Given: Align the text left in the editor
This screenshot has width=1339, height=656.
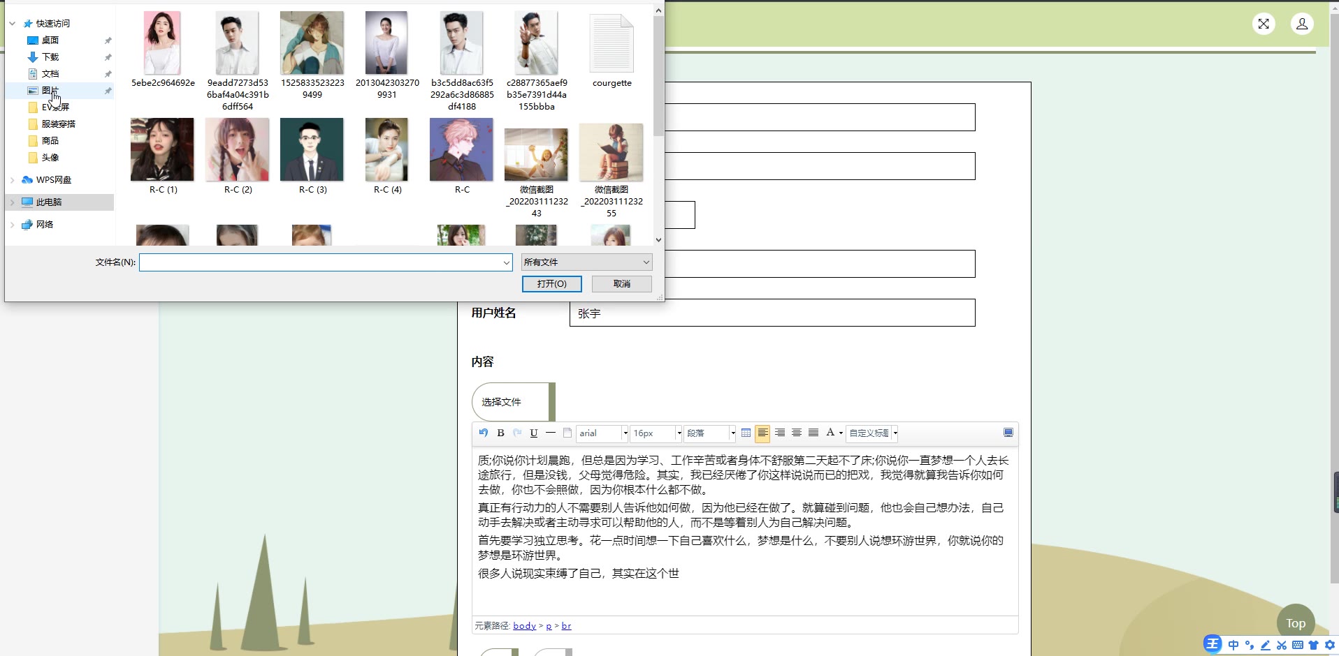Looking at the screenshot, I should tap(763, 433).
